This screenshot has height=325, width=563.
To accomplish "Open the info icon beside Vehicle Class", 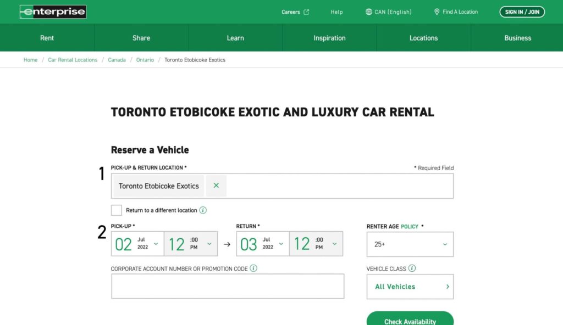I will [412, 268].
